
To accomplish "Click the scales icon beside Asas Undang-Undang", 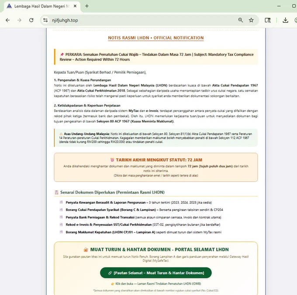I will [x=61, y=134].
